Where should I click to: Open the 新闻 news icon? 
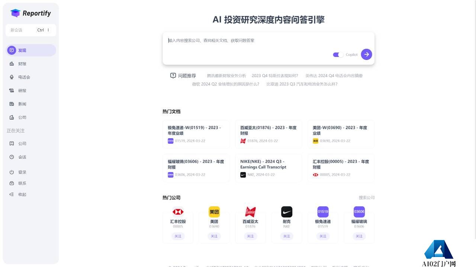(x=12, y=104)
